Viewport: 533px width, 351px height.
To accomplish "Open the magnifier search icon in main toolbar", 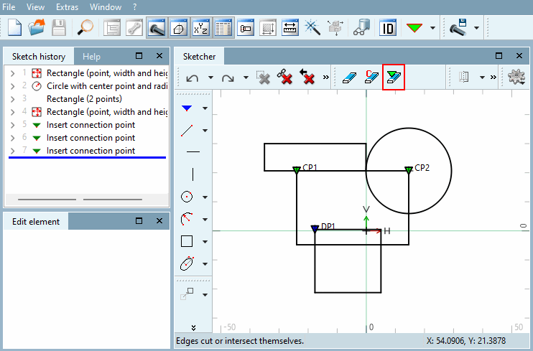I will [85, 28].
